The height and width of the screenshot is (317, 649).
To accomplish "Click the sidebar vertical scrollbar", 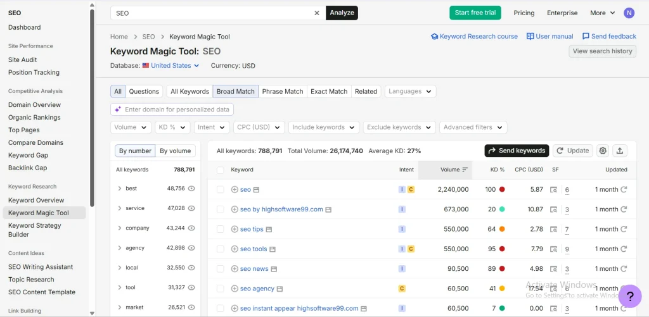I will [x=92, y=108].
